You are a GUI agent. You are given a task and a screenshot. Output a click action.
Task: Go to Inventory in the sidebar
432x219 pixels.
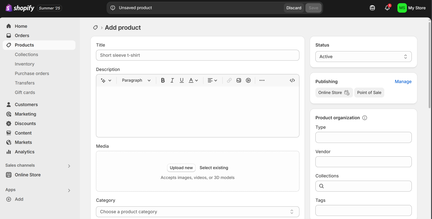pyautogui.click(x=24, y=64)
